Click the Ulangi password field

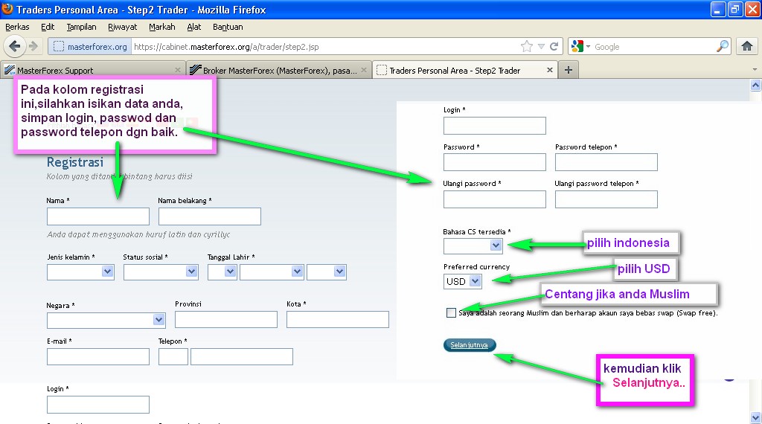[495, 199]
